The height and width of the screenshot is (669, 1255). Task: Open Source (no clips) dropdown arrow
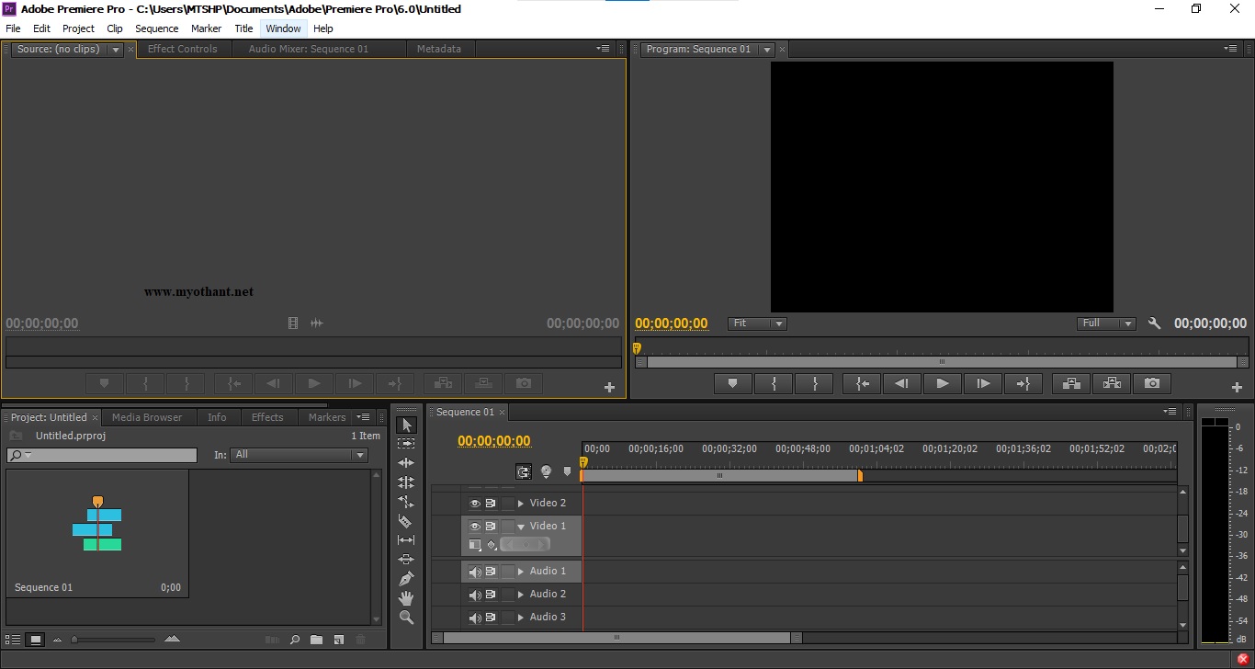click(x=115, y=50)
